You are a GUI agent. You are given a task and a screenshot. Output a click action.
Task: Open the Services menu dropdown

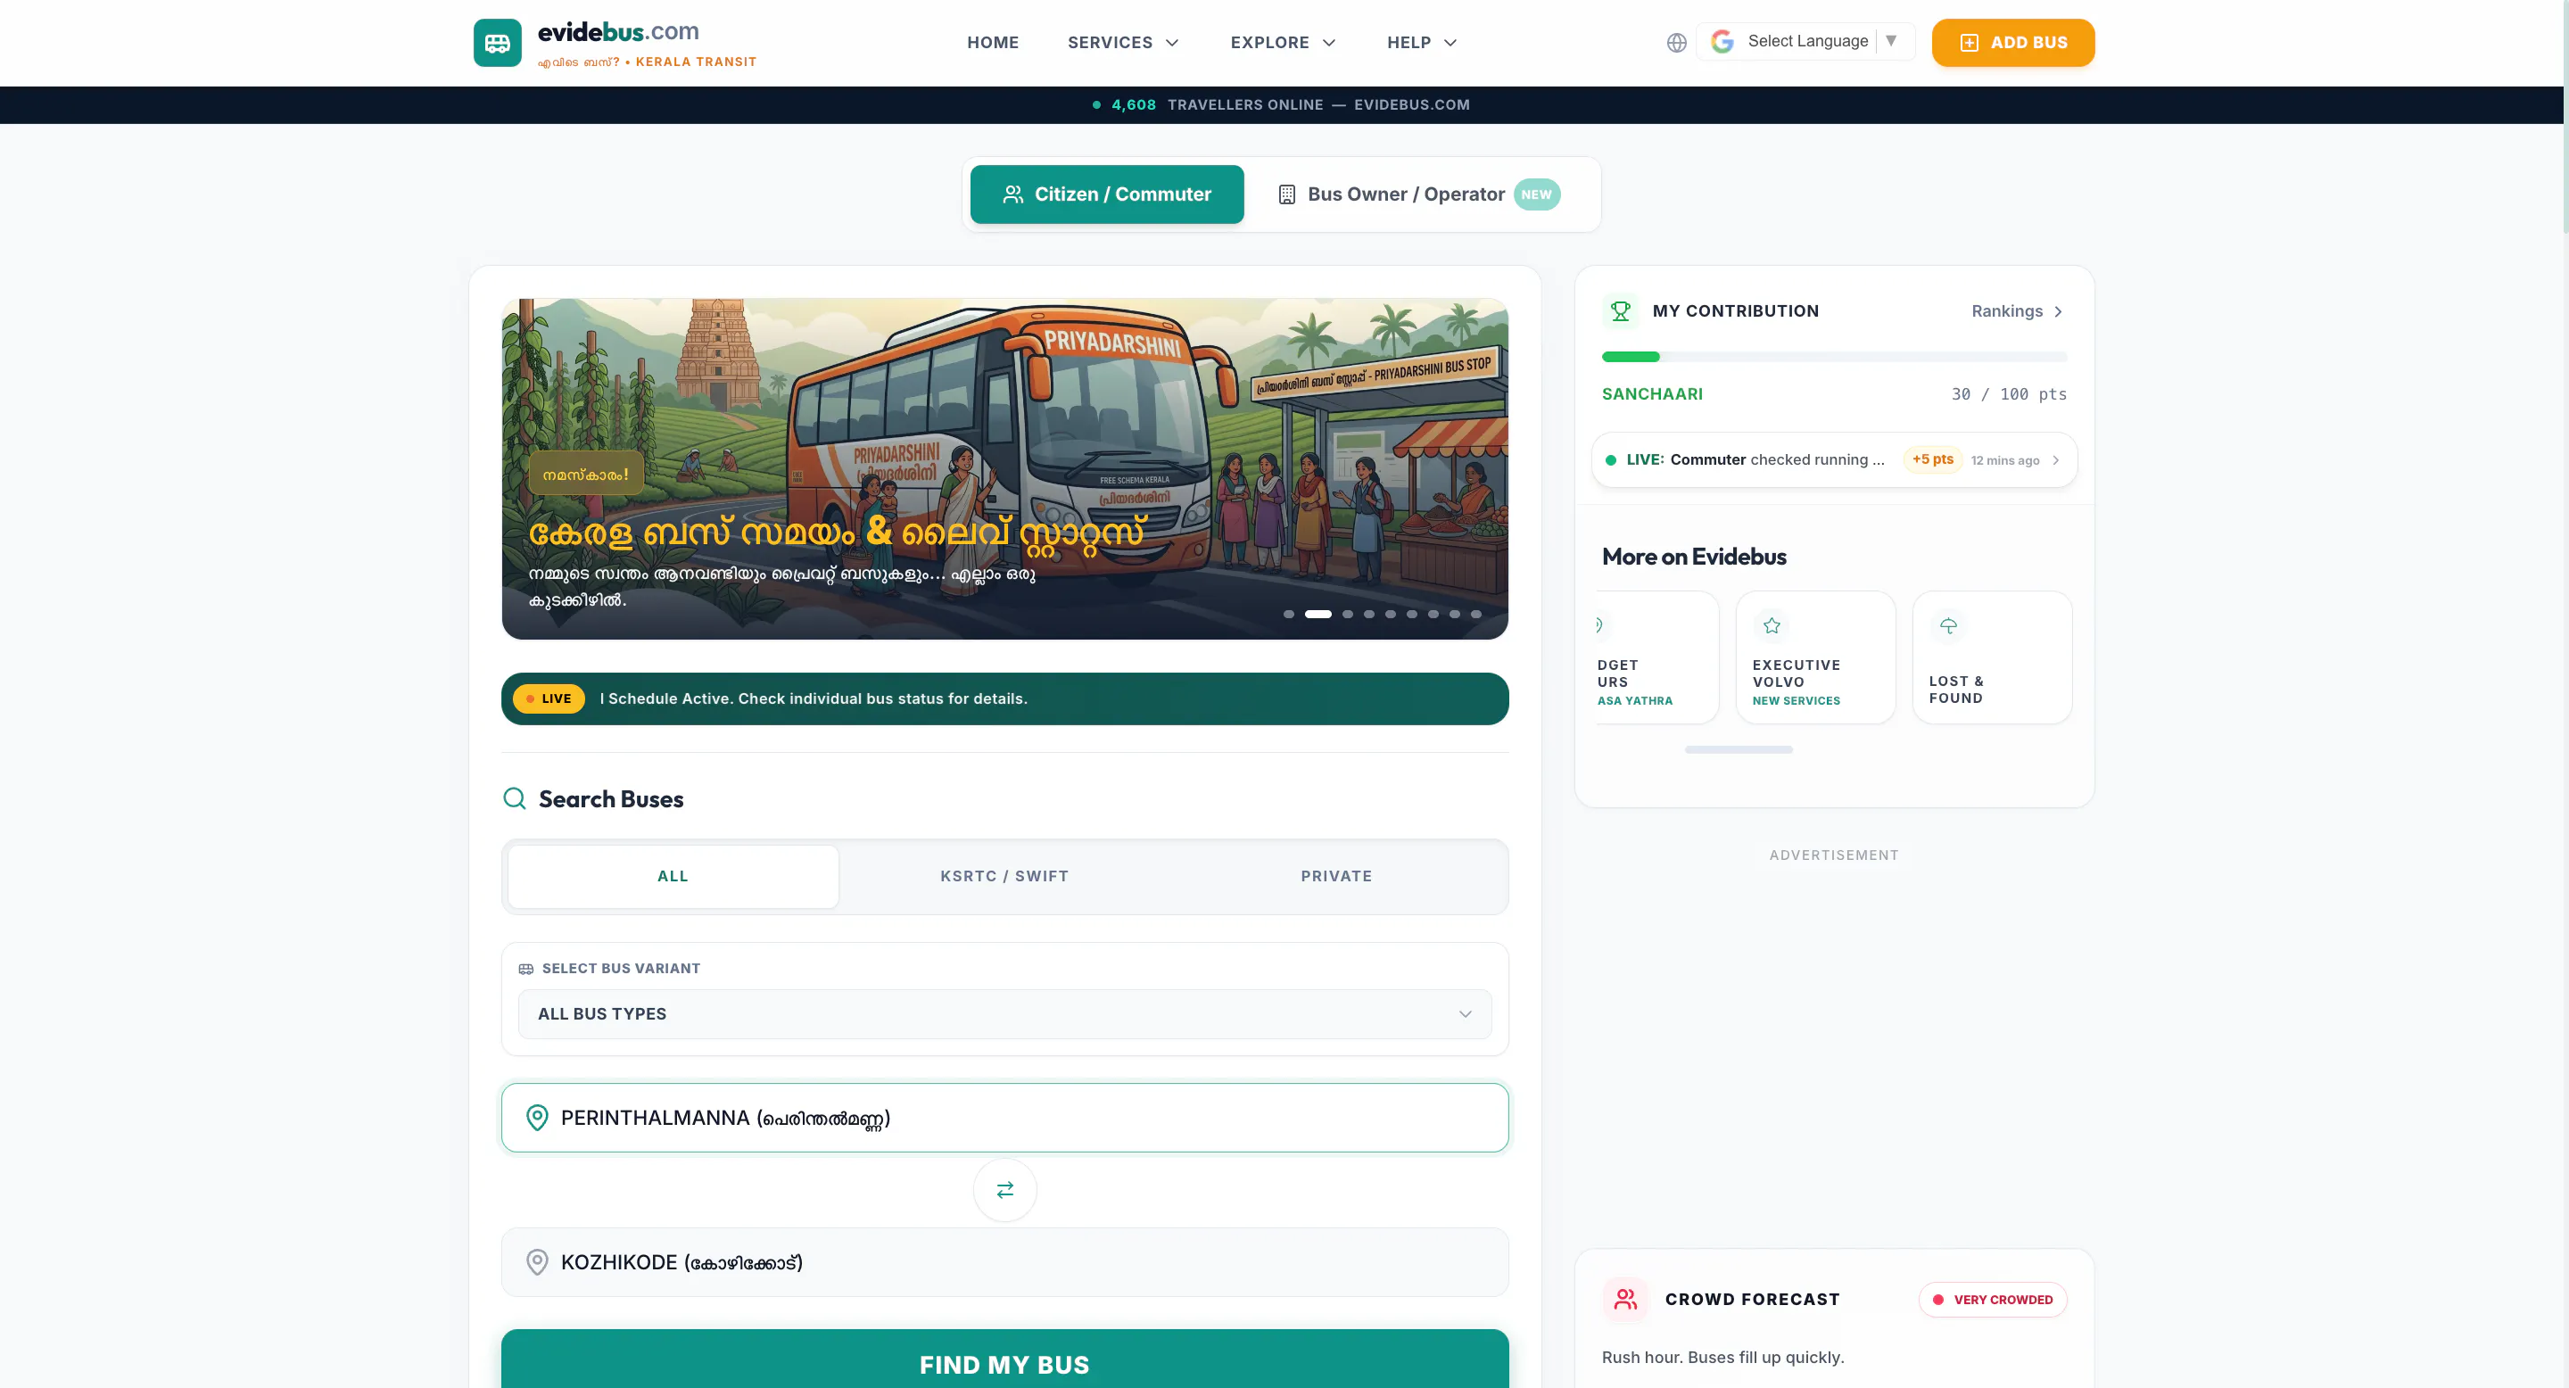[x=1124, y=43]
